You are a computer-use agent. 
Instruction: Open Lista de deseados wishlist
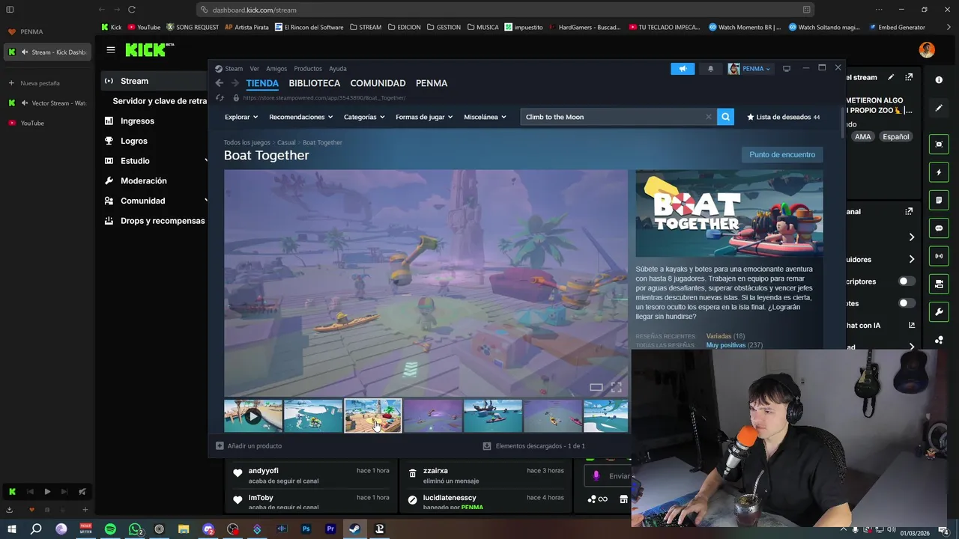click(784, 117)
